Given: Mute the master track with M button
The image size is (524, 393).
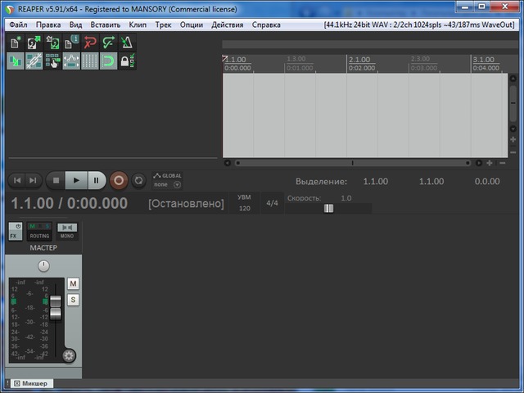Looking at the screenshot, I should click(73, 283).
